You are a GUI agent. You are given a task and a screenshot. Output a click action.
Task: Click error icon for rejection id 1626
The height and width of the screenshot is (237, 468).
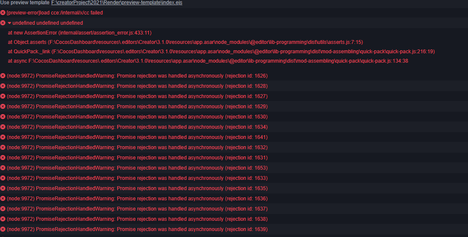tap(3, 76)
